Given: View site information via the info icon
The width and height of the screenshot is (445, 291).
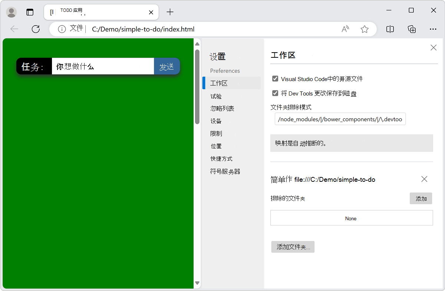Looking at the screenshot, I should pyautogui.click(x=62, y=29).
